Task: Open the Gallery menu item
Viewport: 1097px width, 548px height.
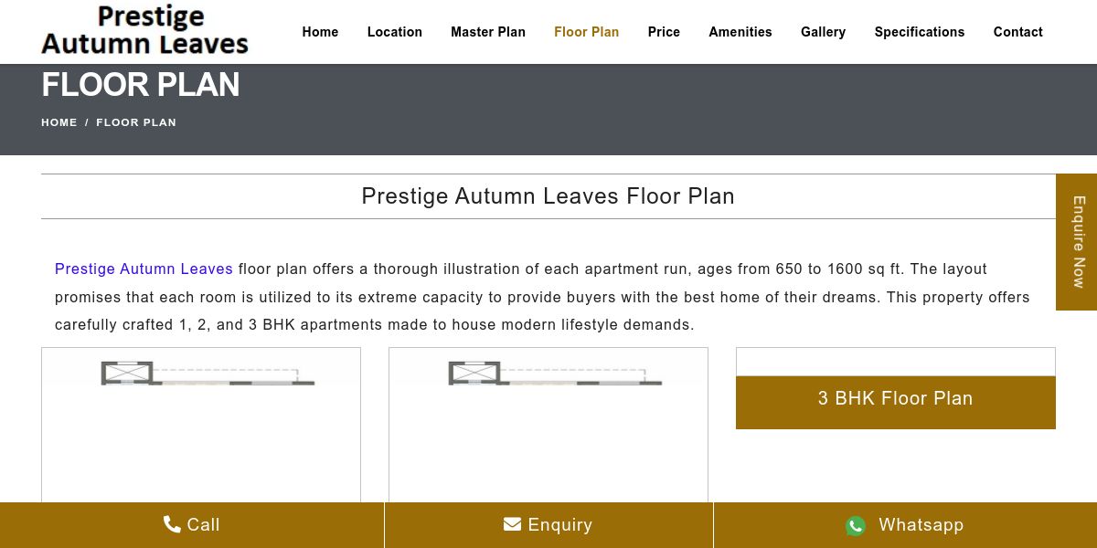Action: [823, 32]
